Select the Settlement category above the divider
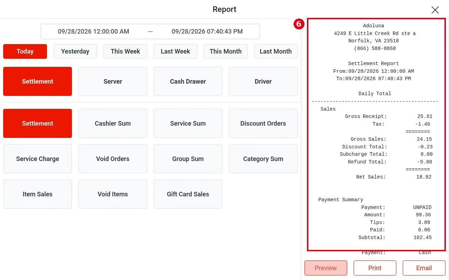This screenshot has width=449, height=280. click(38, 82)
